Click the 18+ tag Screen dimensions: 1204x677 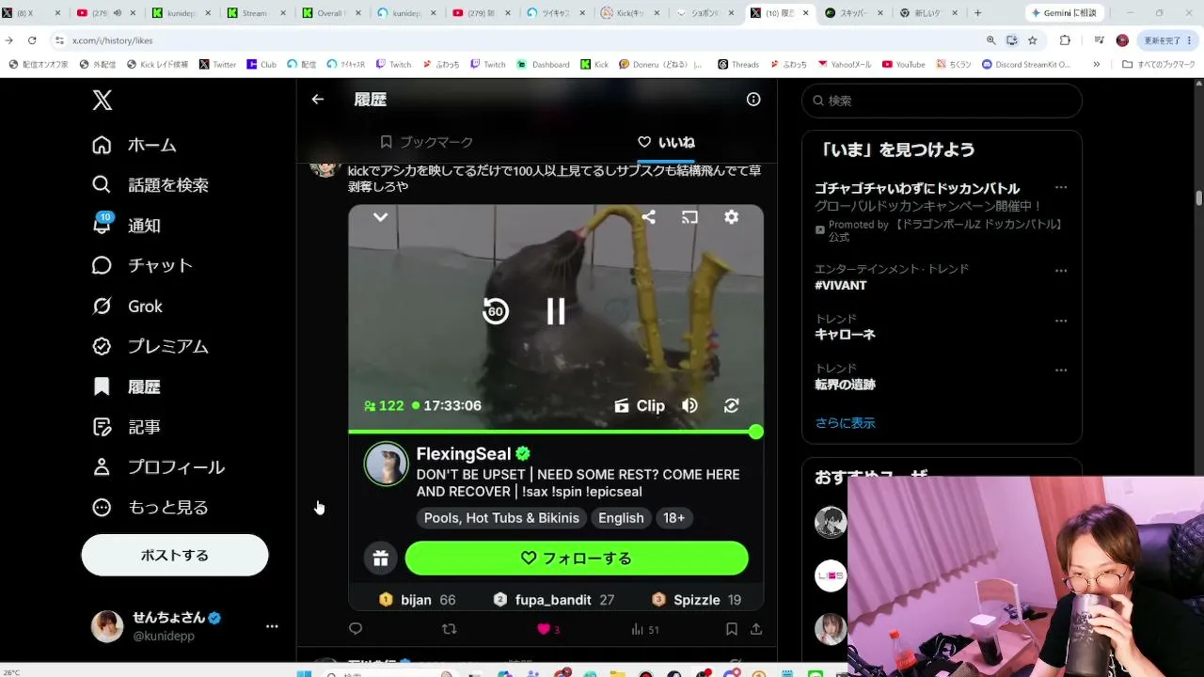pos(673,518)
